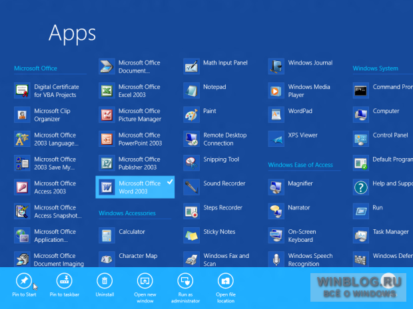
Task: Click the Pin to taskbar icon
Action: 64,281
